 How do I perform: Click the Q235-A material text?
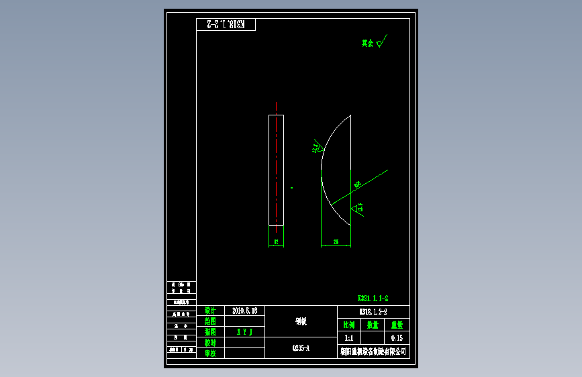(301, 348)
